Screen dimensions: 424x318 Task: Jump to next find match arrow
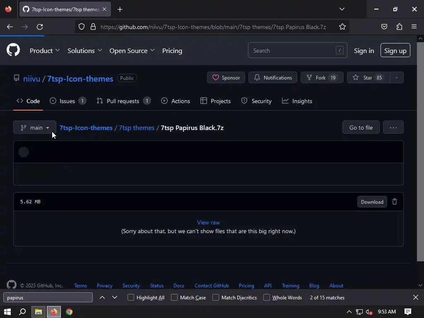(115, 297)
